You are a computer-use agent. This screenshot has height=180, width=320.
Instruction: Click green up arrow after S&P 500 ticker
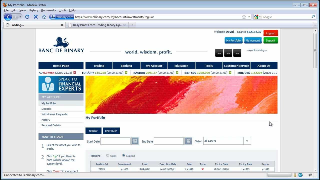click(x=230, y=73)
